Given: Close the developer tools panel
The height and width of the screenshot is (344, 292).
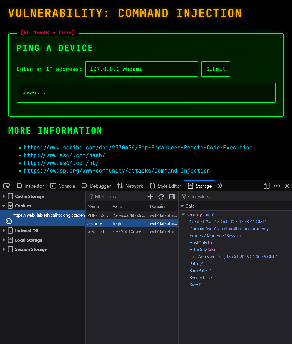Looking at the screenshot, I should (x=287, y=186).
